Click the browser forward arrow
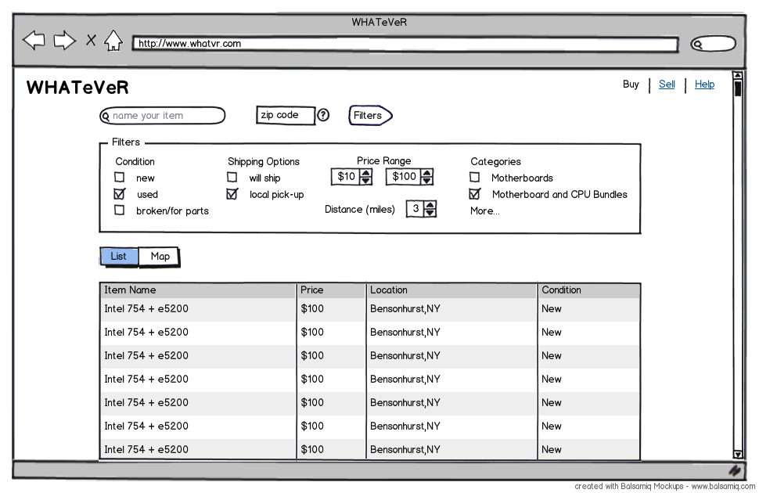The image size is (759, 493). [64, 41]
